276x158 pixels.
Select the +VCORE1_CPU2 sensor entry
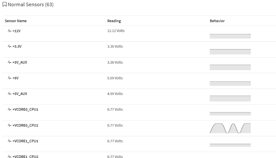click(25, 156)
